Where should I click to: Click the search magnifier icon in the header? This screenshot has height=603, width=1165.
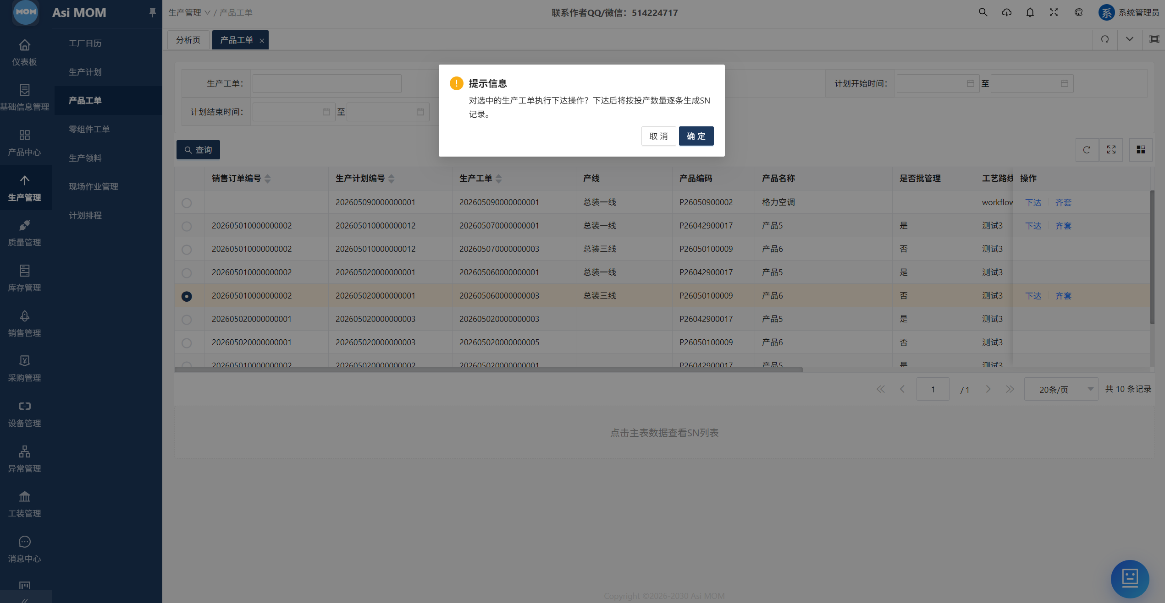tap(983, 12)
